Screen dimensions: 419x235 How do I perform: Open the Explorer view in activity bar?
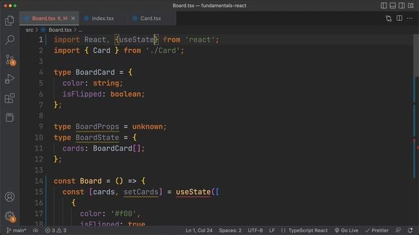10,20
